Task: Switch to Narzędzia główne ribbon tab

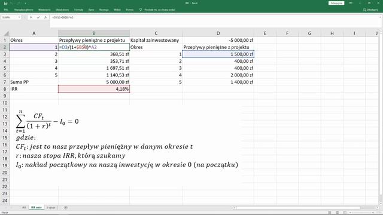Action: tap(24, 10)
